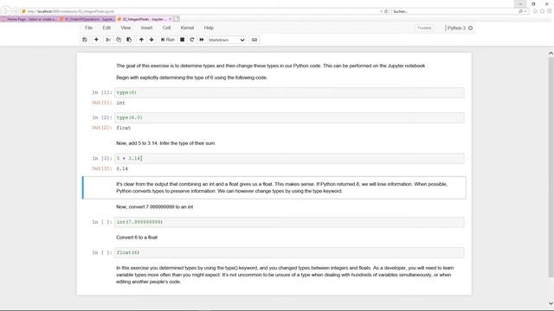Screen dimensions: 554x311
Task: Close the 02_IntegersFloats tab
Action: tap(170, 19)
